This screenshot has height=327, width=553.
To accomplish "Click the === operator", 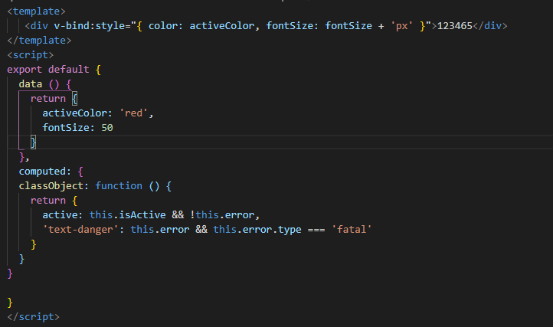I will click(316, 230).
